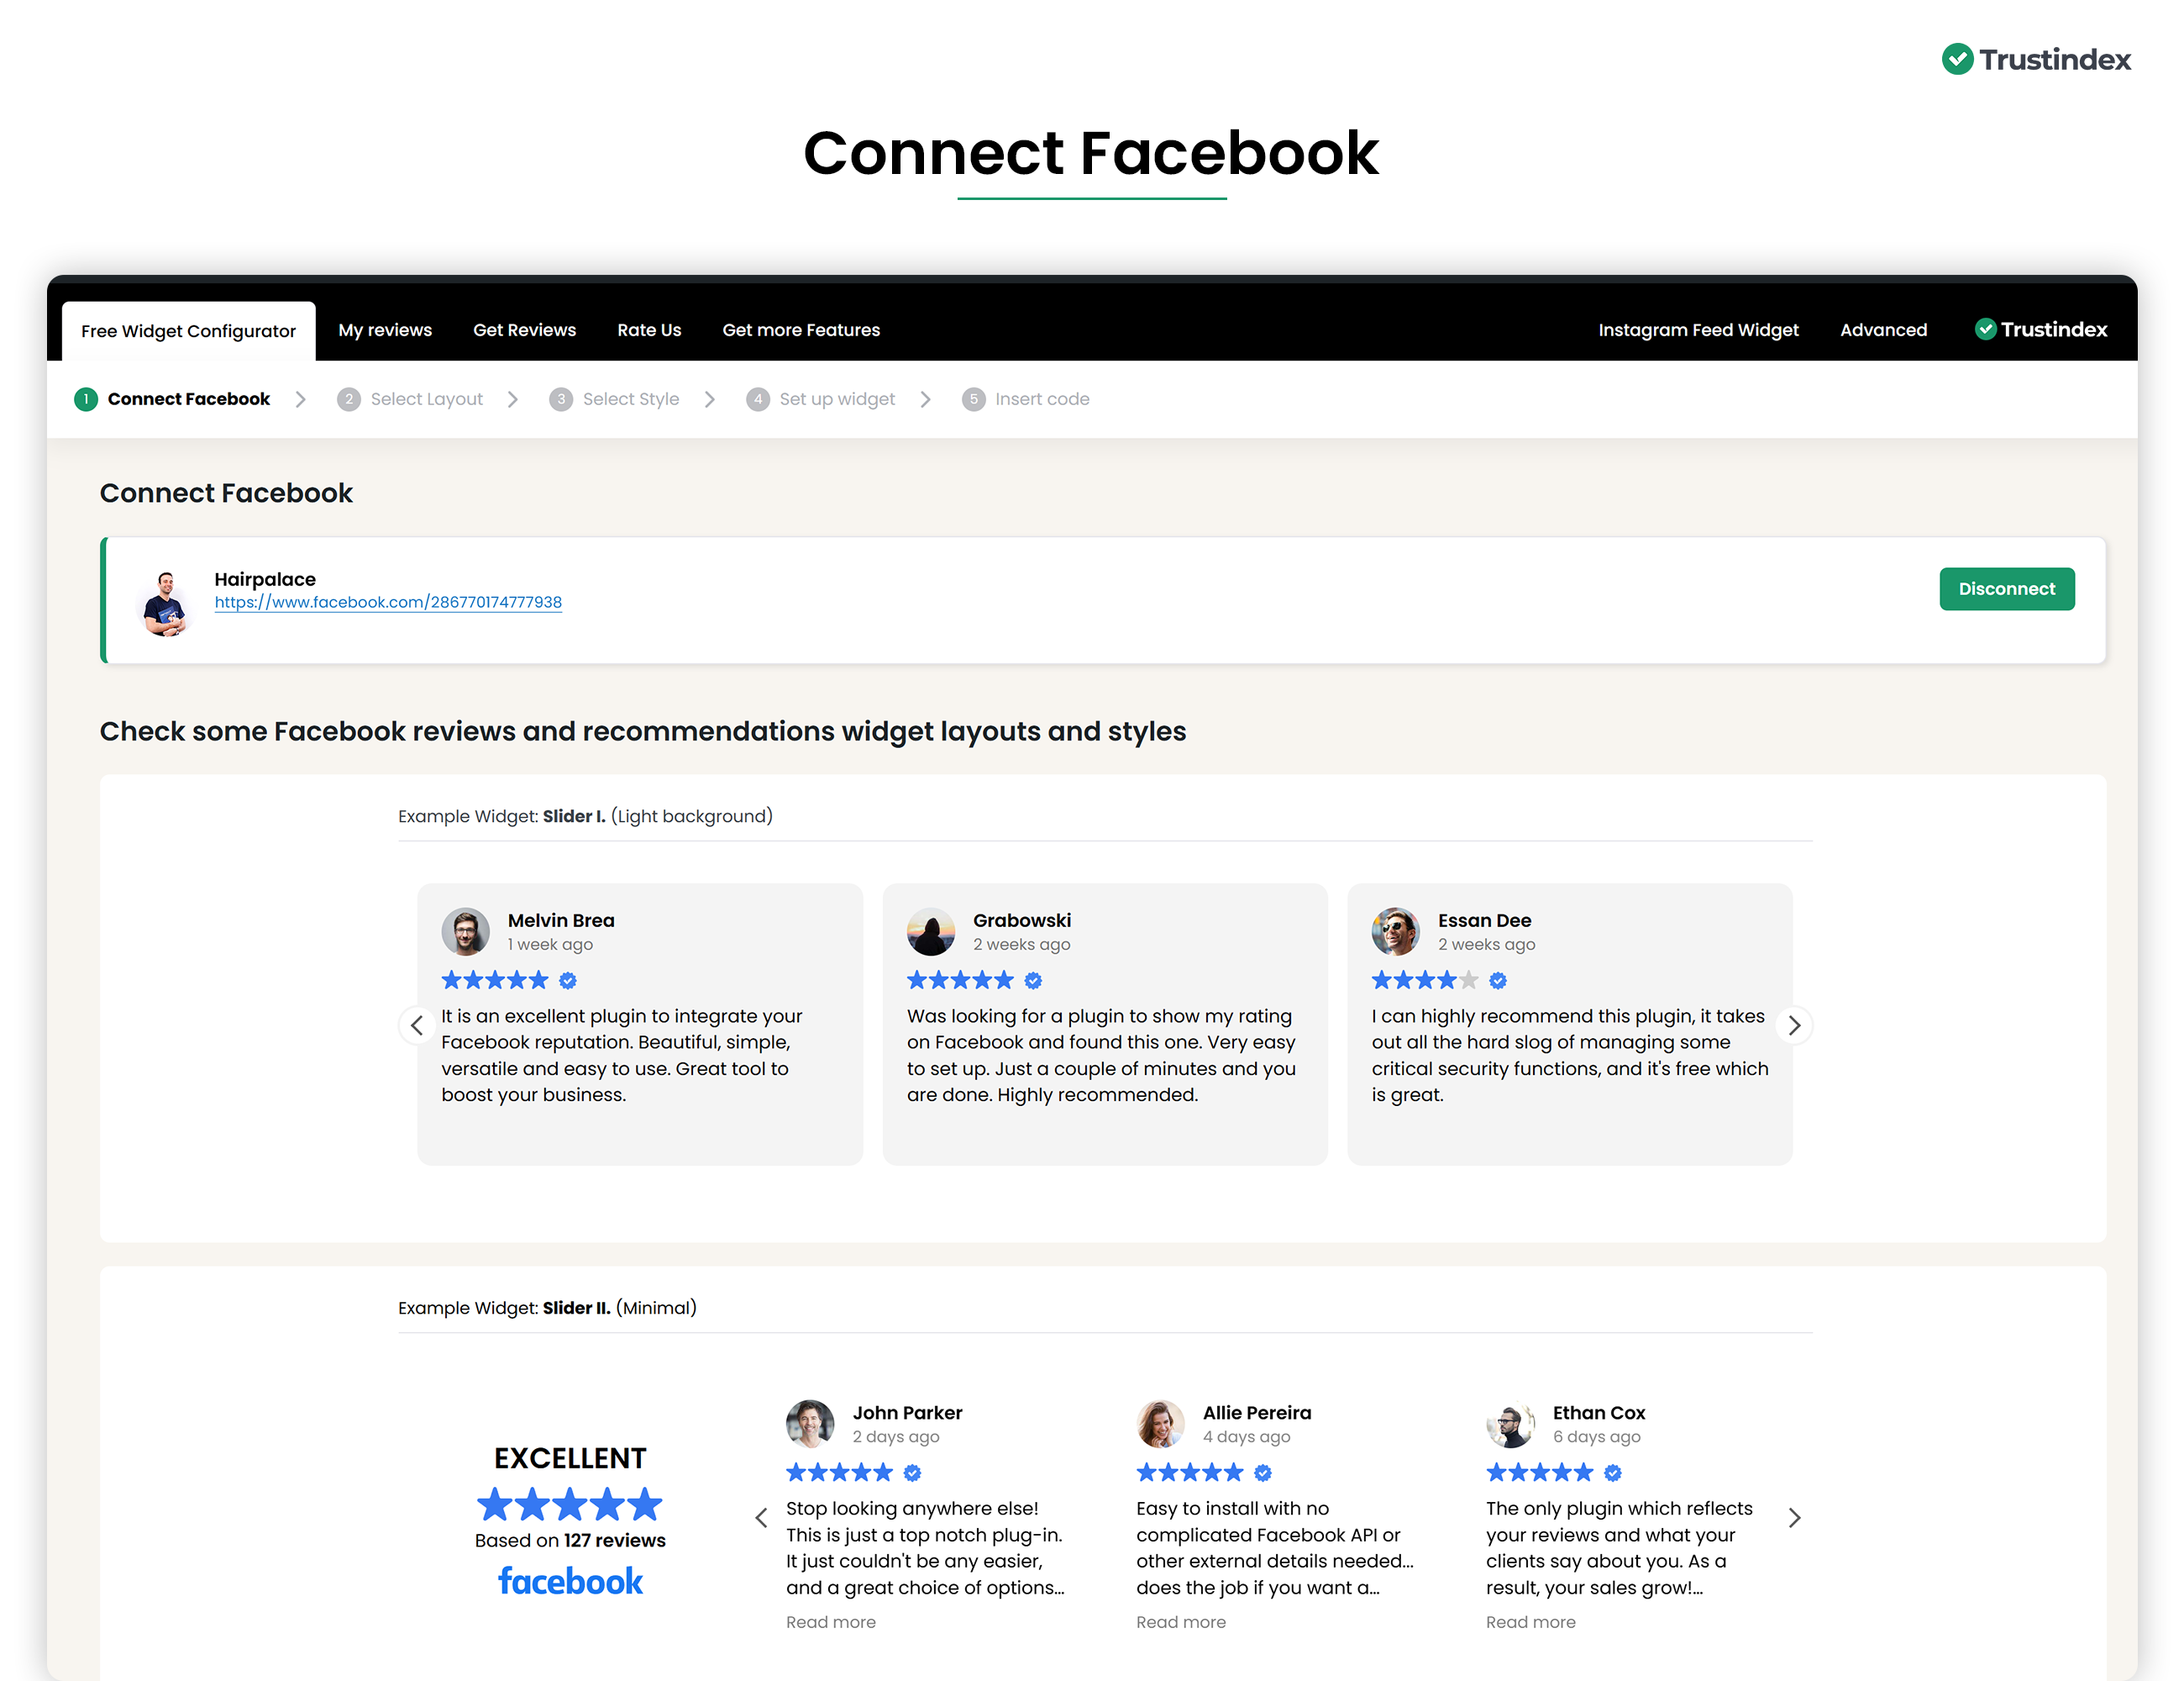Click the Hairpalace profile avatar
Image resolution: width=2184 pixels, height=1681 pixels.
point(166,603)
